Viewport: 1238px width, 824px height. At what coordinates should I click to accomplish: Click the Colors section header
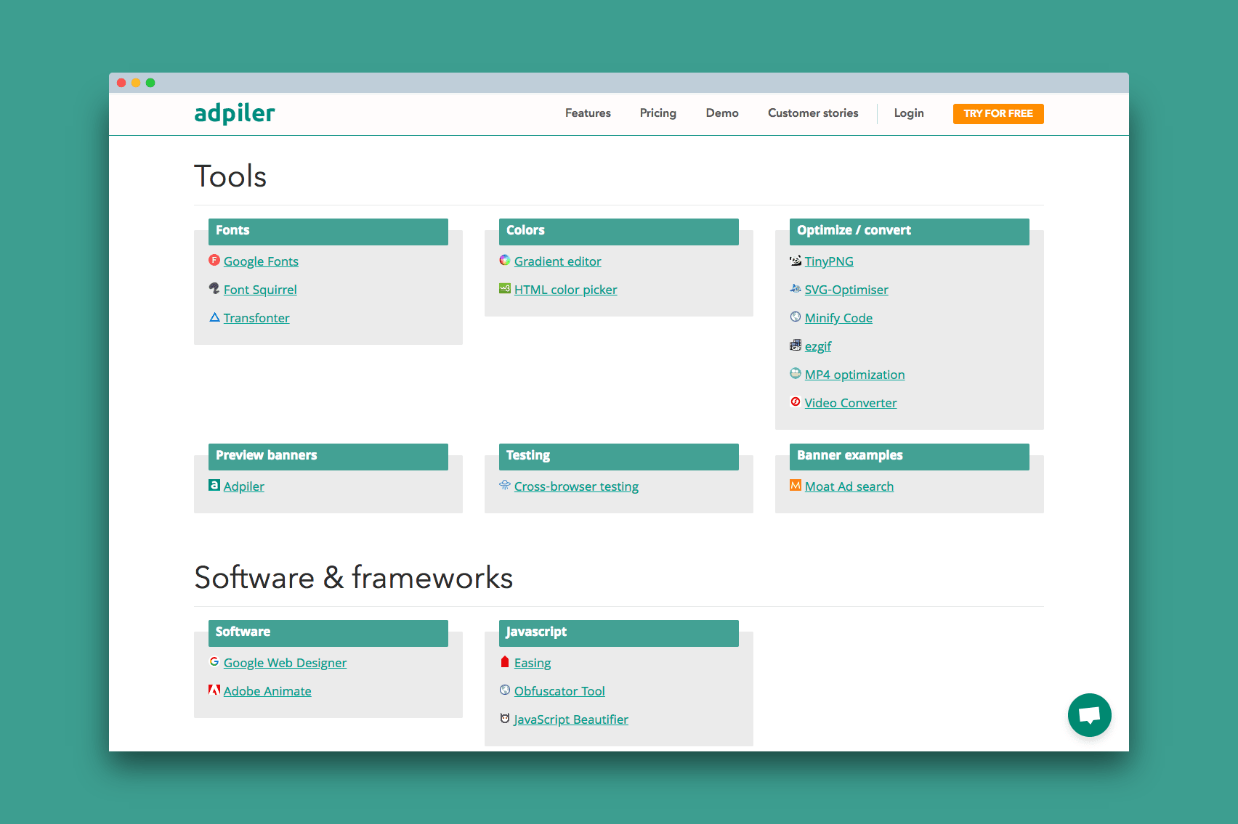click(619, 232)
